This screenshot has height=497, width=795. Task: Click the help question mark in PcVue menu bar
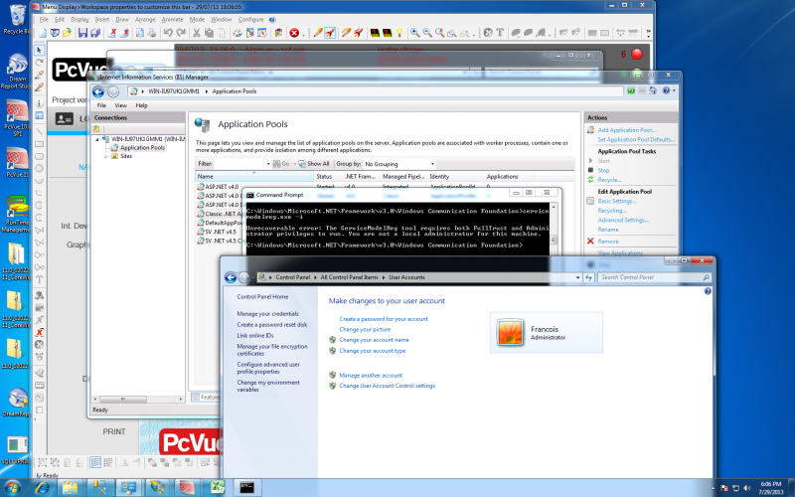tap(272, 20)
